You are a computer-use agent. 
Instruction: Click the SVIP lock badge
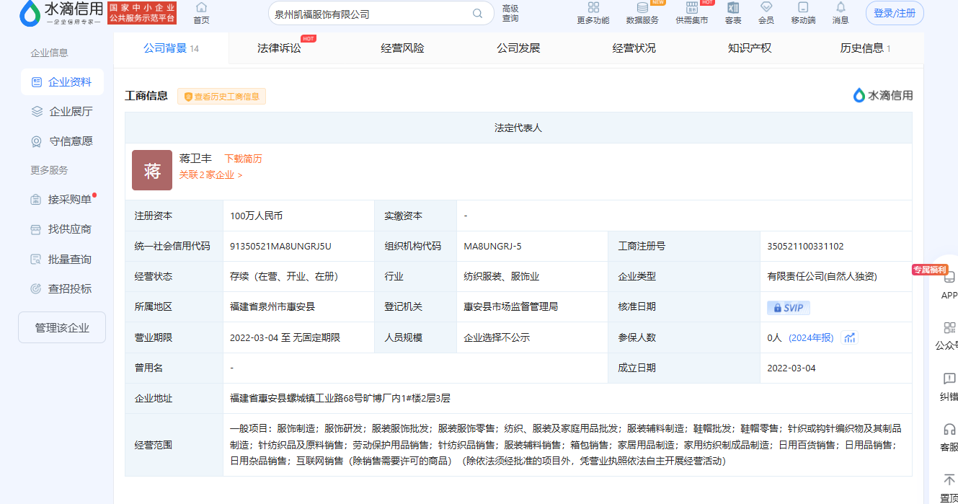point(789,308)
